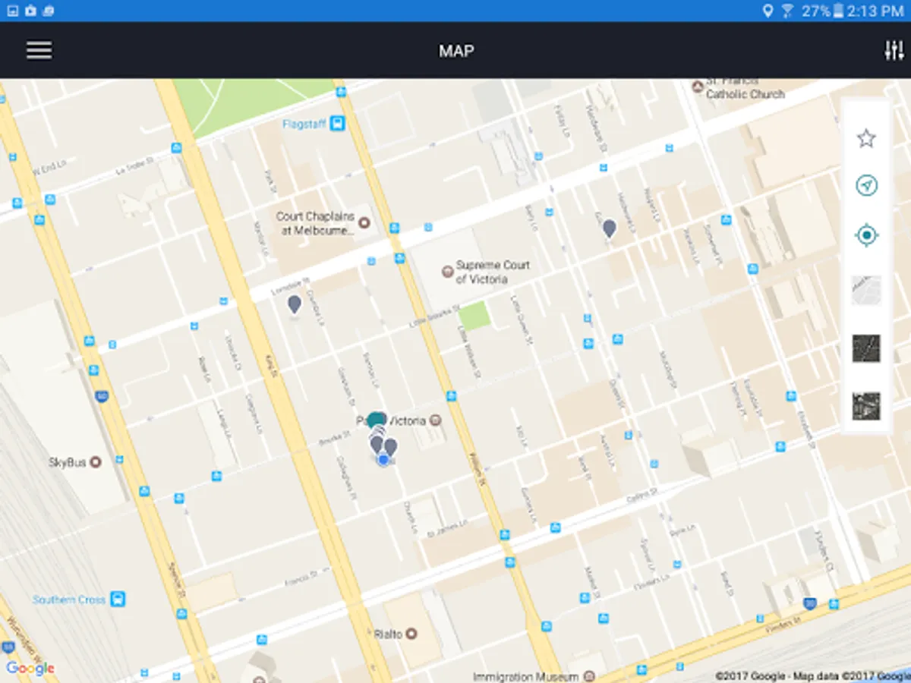911x683 pixels.
Task: Tap the Wi-Fi icon in status bar
Action: [787, 11]
